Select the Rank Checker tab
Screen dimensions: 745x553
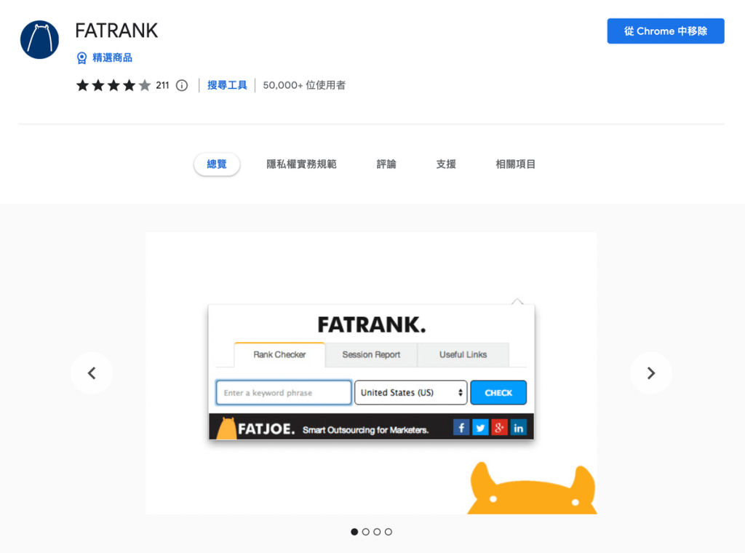click(x=279, y=354)
